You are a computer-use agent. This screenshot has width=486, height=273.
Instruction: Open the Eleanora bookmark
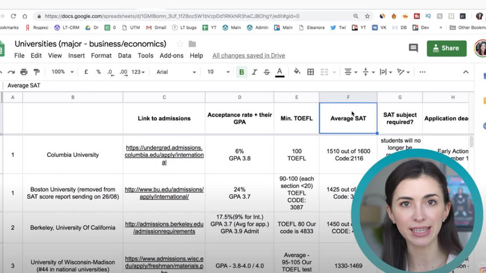[x=312, y=27]
